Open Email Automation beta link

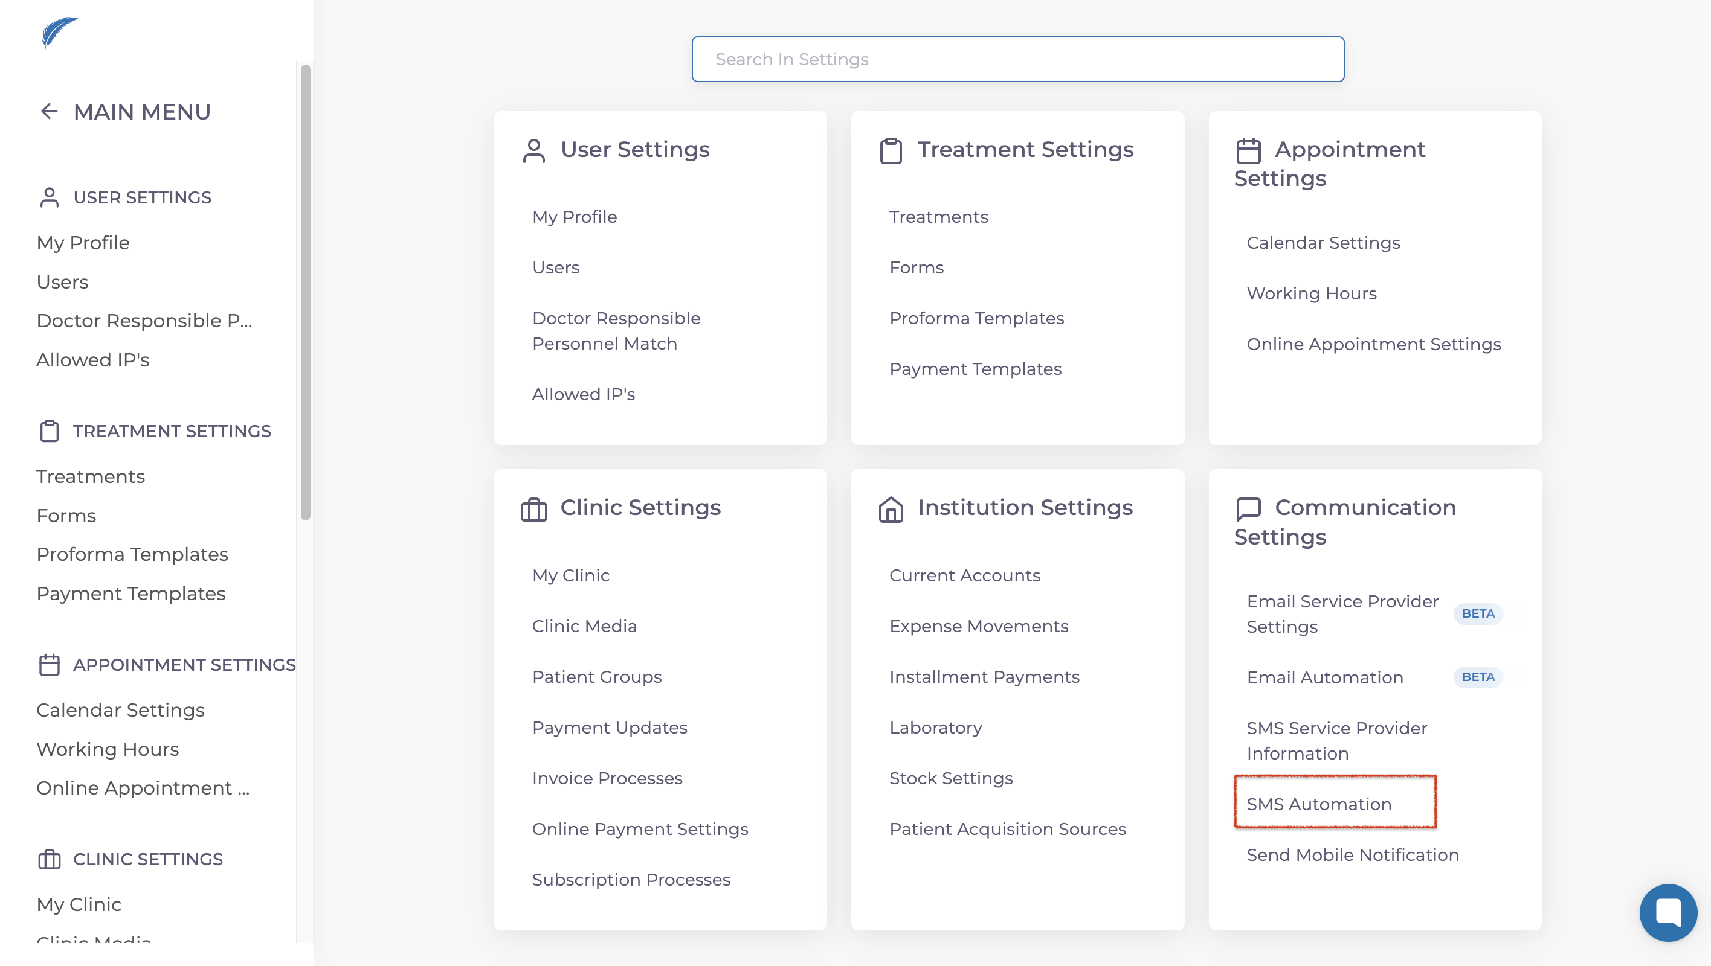coord(1324,677)
